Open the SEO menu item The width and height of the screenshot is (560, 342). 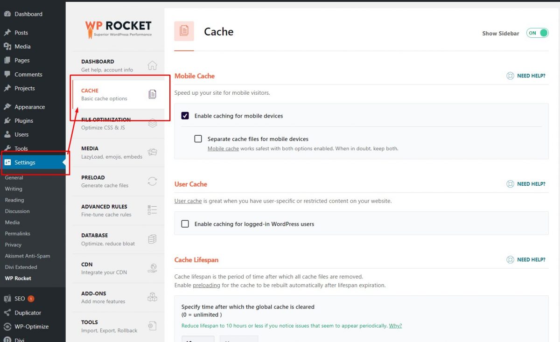tap(33, 299)
